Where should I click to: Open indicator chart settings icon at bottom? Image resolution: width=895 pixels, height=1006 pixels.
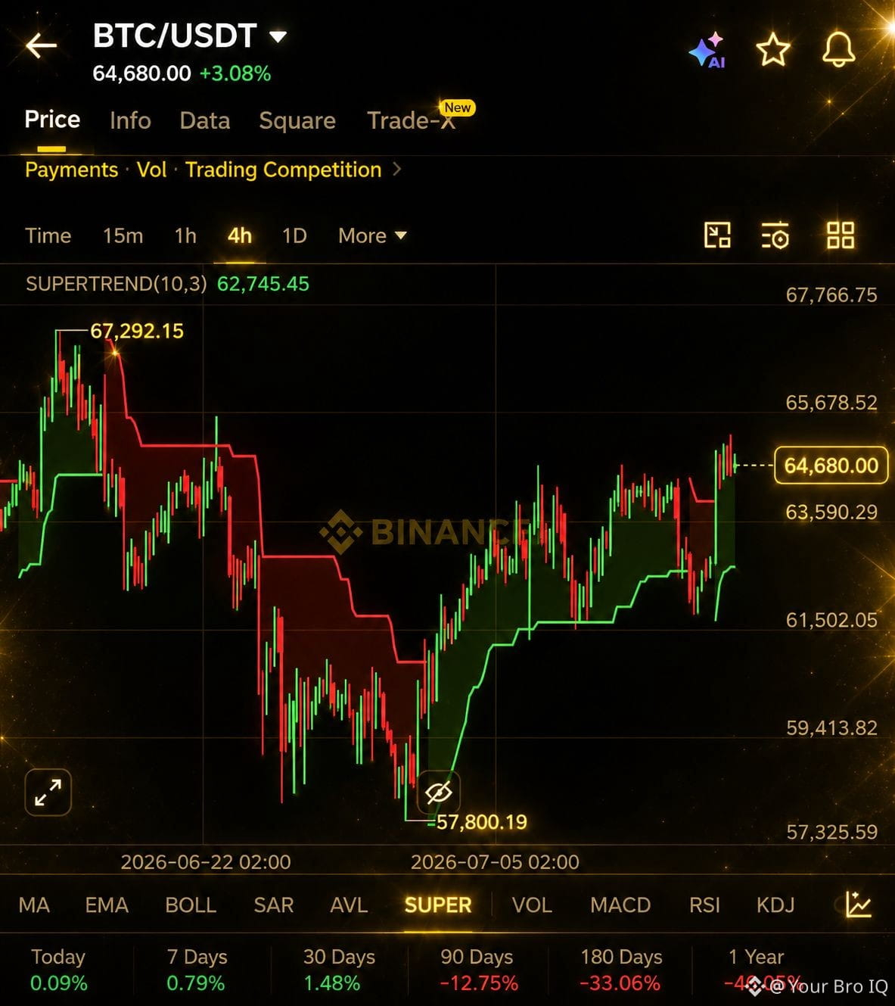[859, 905]
